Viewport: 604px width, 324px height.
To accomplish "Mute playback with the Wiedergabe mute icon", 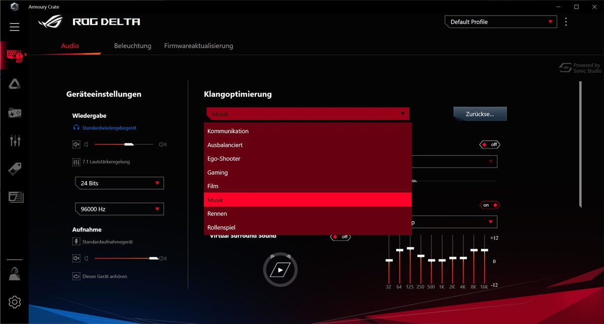I will click(77, 144).
